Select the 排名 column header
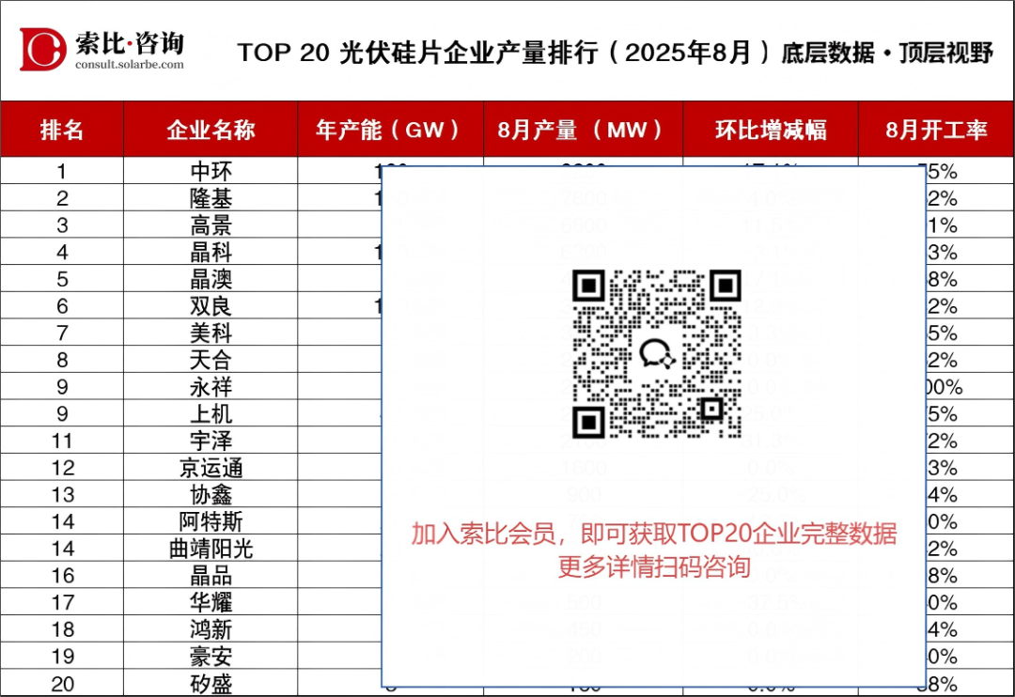1015x697 pixels. coord(62,130)
